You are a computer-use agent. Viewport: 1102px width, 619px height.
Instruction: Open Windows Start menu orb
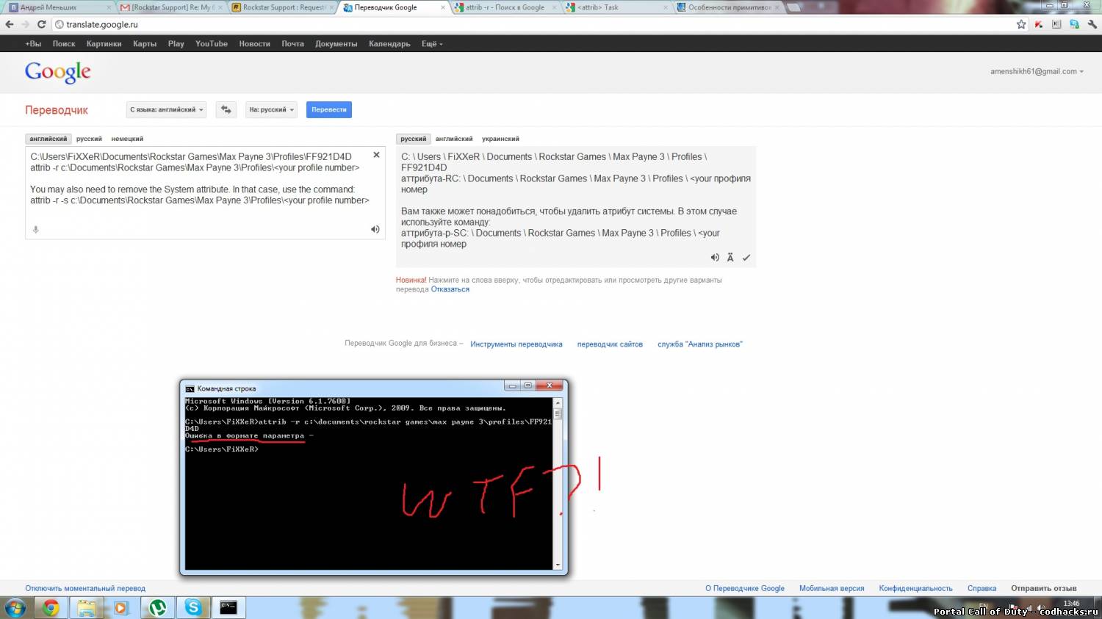(15, 607)
